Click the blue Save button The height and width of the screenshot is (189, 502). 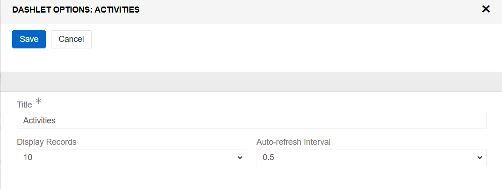[29, 39]
